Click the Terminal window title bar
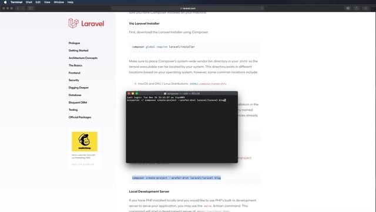376x212 pixels. (x=182, y=93)
